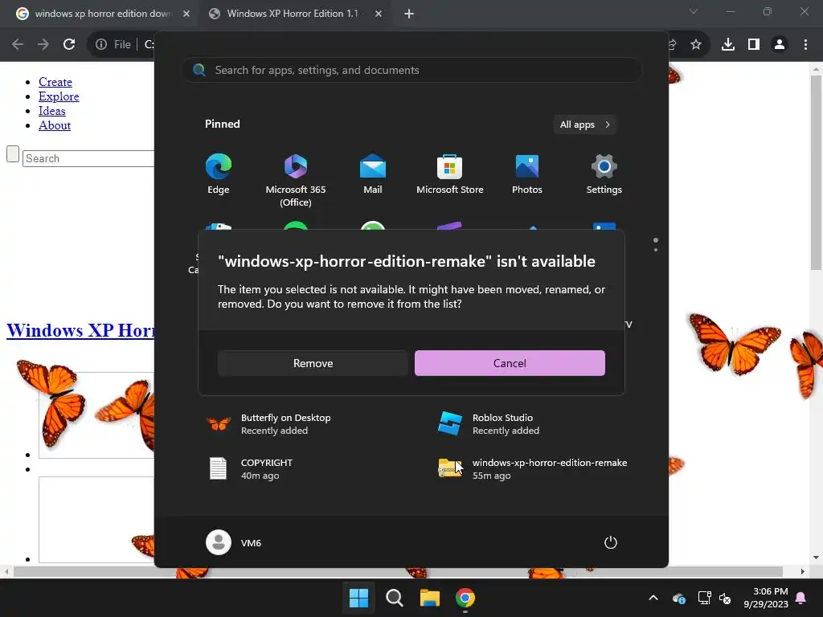823x617 pixels.
Task: Click the webpage Search input field
Action: (x=88, y=158)
